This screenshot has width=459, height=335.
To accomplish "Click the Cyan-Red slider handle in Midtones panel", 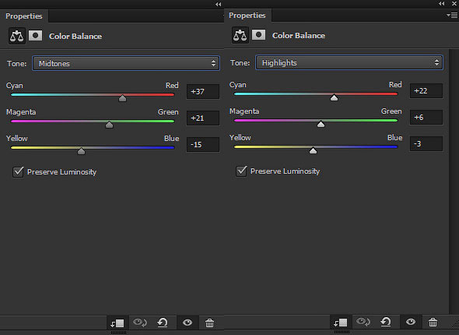I will [122, 98].
